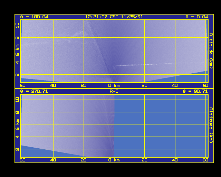Image resolution: width=221 pixels, height=177 pixels.
Task: Click lower panel's Altitude (km) axis title
Action: (x=211, y=125)
